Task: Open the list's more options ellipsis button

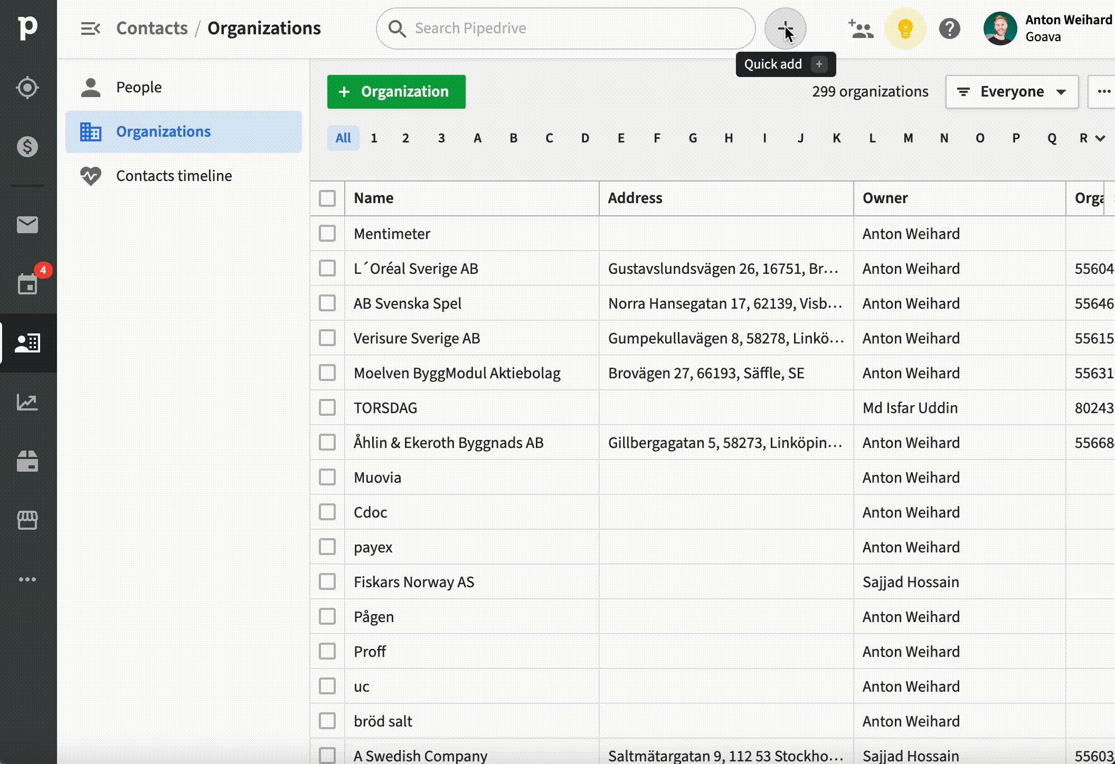Action: [1103, 92]
